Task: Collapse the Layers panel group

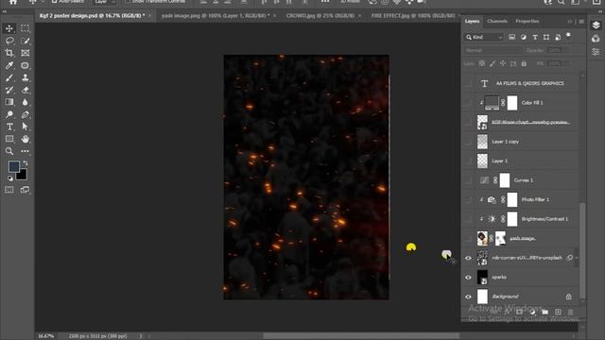Action: tap(569, 22)
